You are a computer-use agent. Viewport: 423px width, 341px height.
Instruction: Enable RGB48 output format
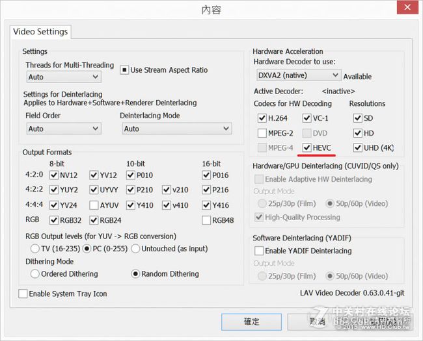(x=206, y=220)
